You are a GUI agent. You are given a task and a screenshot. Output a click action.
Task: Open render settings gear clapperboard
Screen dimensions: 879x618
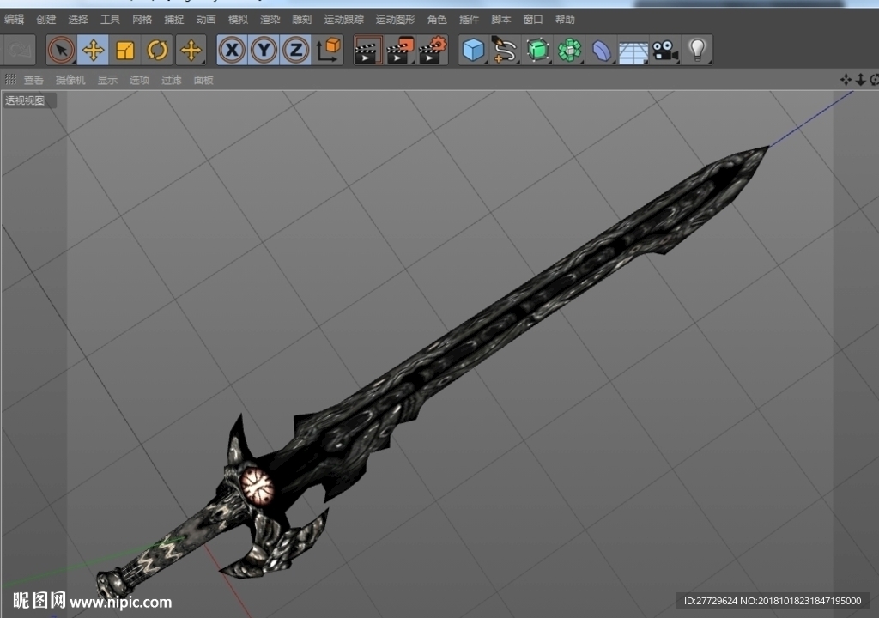pyautogui.click(x=433, y=51)
